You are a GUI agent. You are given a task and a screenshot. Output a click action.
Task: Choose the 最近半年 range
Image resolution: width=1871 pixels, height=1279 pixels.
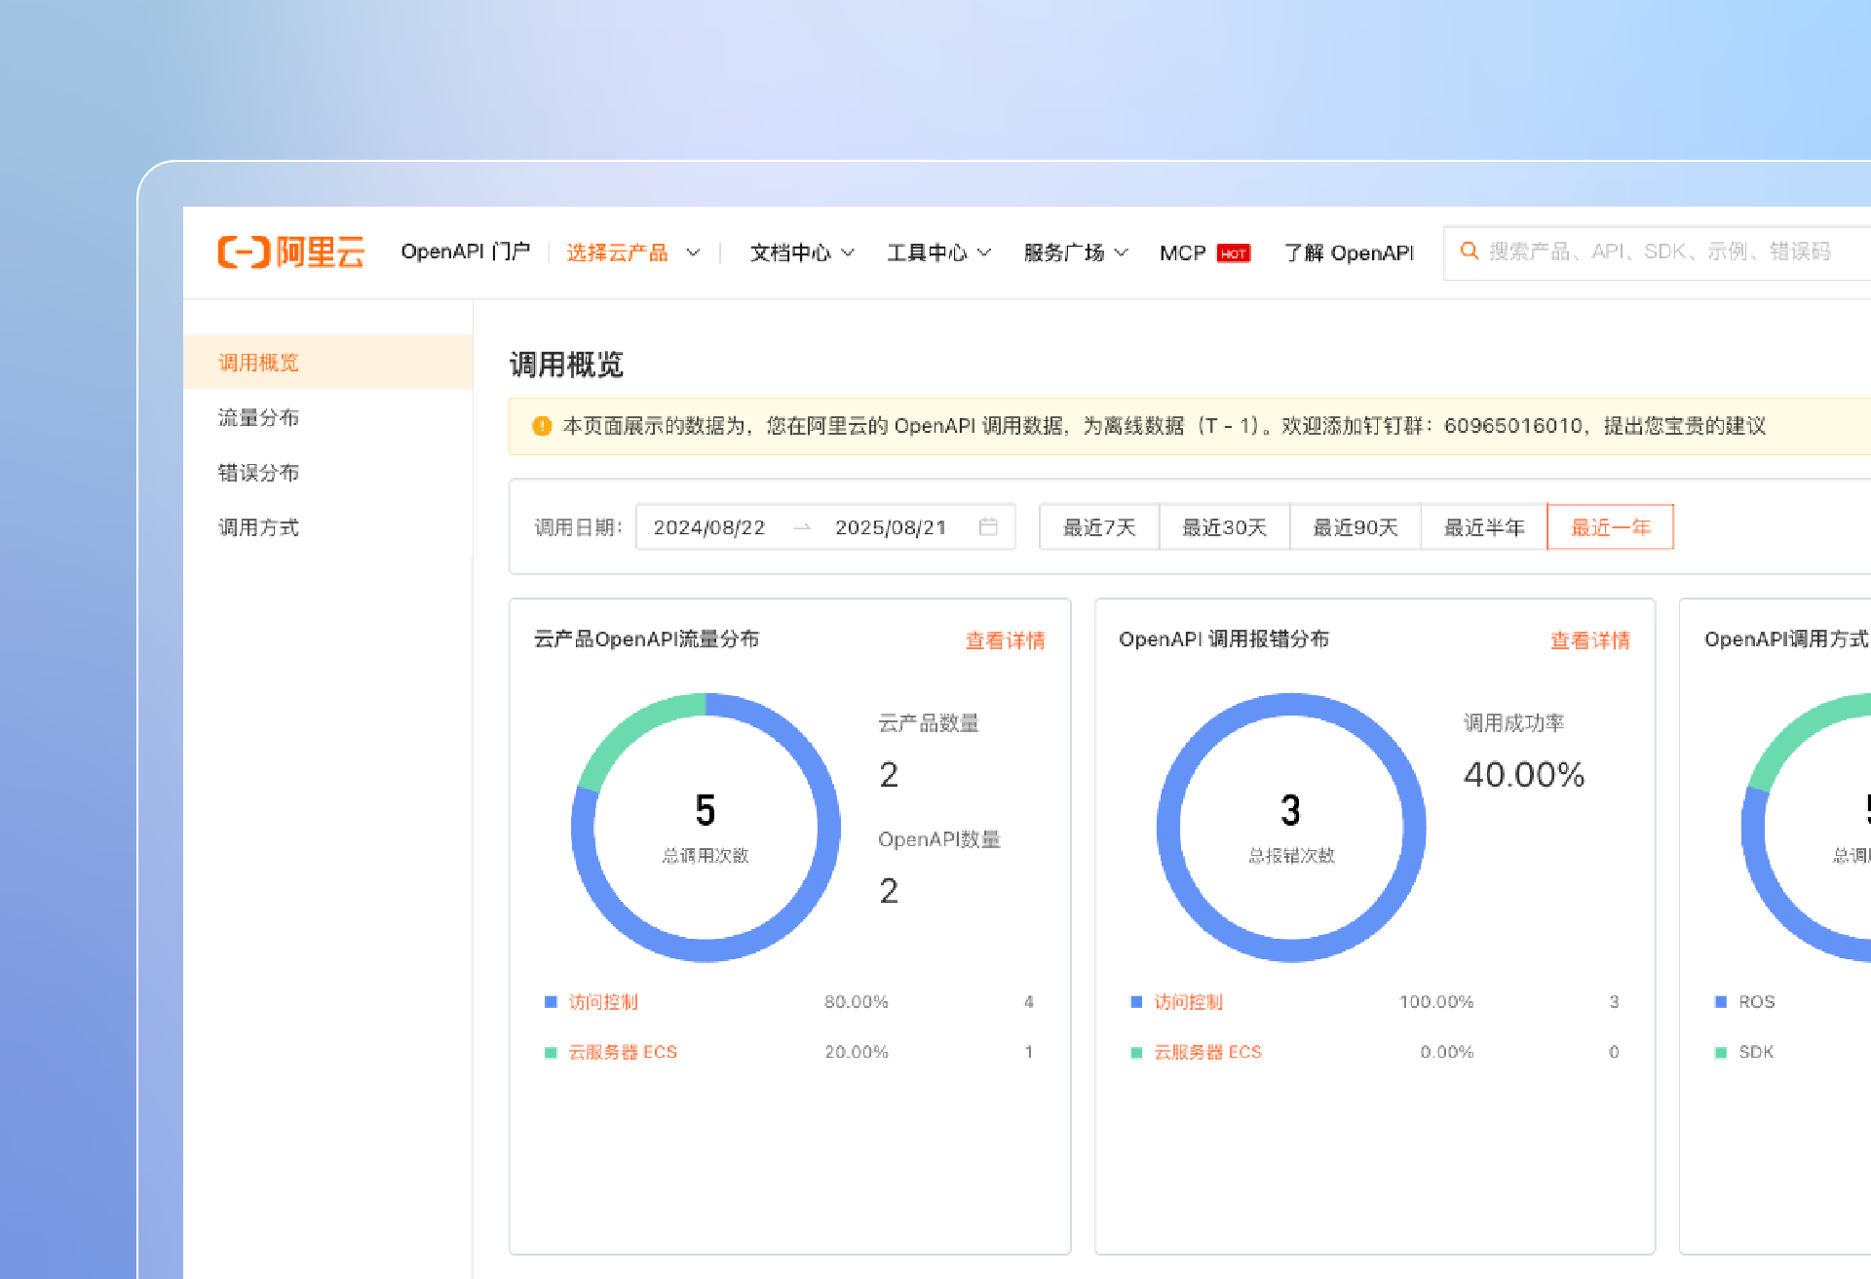[x=1484, y=527]
